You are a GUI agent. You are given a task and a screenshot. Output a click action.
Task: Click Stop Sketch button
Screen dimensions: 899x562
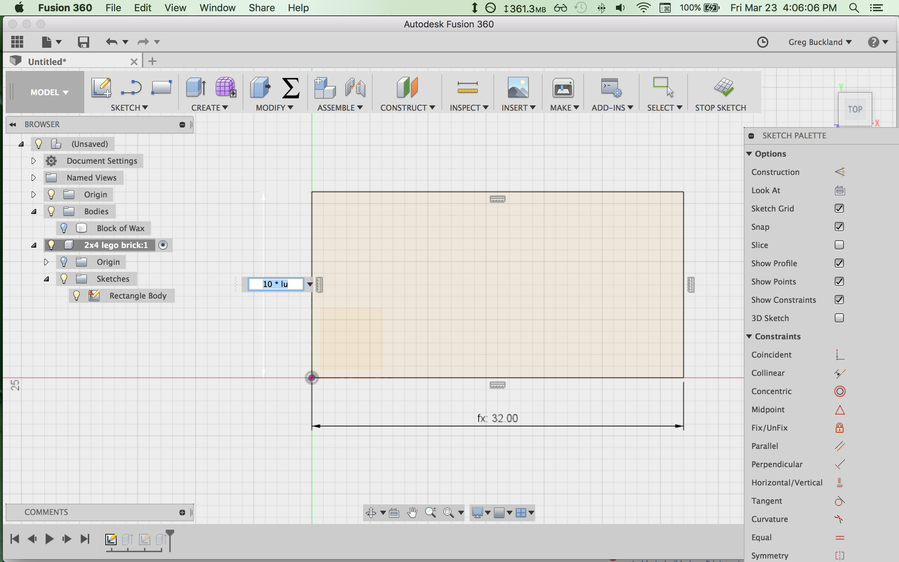720,93
